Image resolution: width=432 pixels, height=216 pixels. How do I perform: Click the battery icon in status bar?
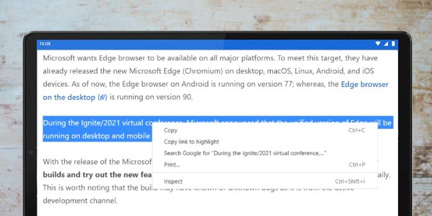point(393,43)
